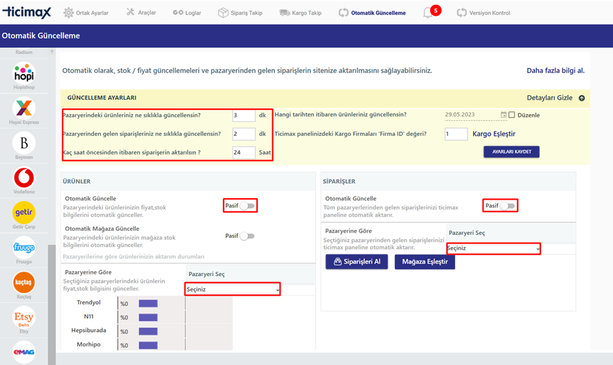613x365 pixels.
Task: Open Araçlar menu
Action: [x=141, y=12]
